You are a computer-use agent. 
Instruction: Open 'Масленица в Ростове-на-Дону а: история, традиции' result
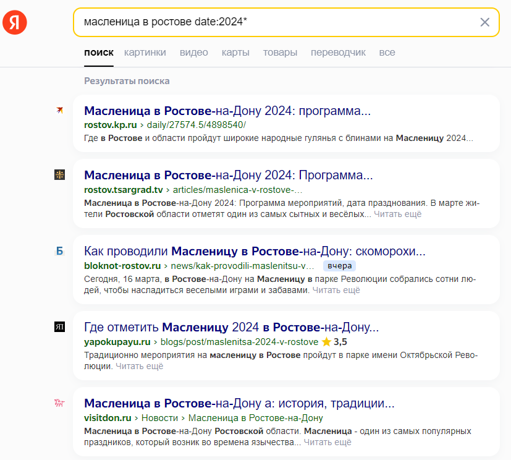[239, 403]
